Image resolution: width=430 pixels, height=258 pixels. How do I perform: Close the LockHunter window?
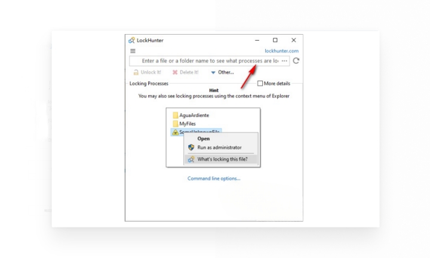pos(294,40)
